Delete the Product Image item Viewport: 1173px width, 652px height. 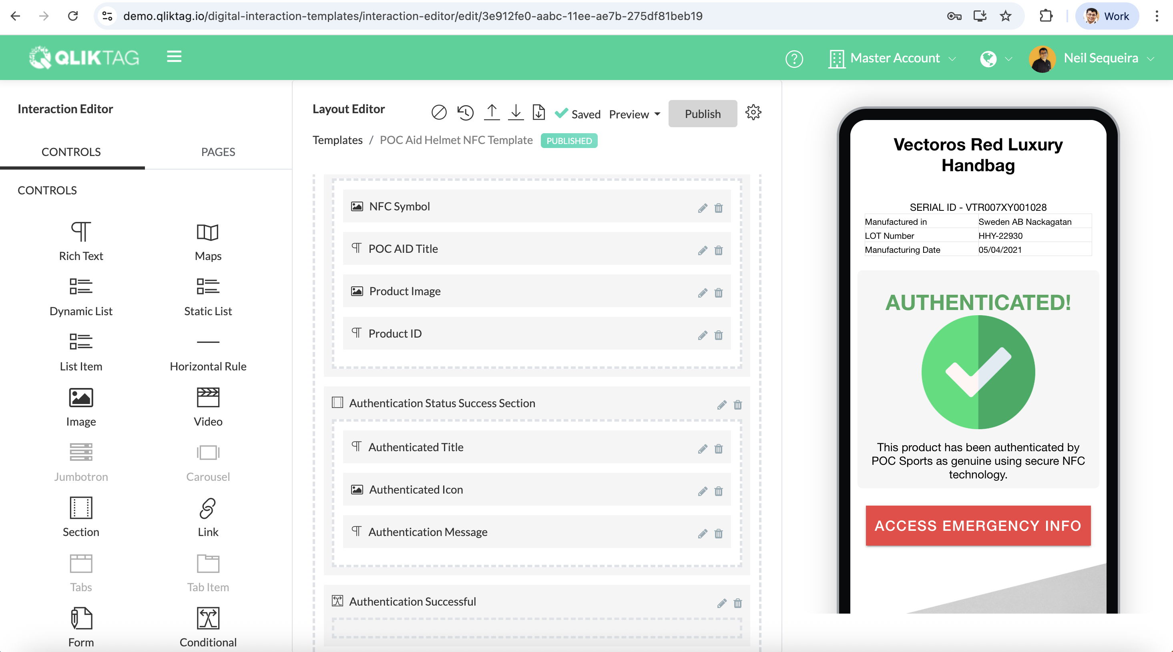718,292
